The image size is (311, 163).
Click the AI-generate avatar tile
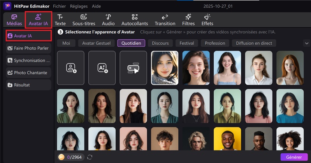(102, 68)
